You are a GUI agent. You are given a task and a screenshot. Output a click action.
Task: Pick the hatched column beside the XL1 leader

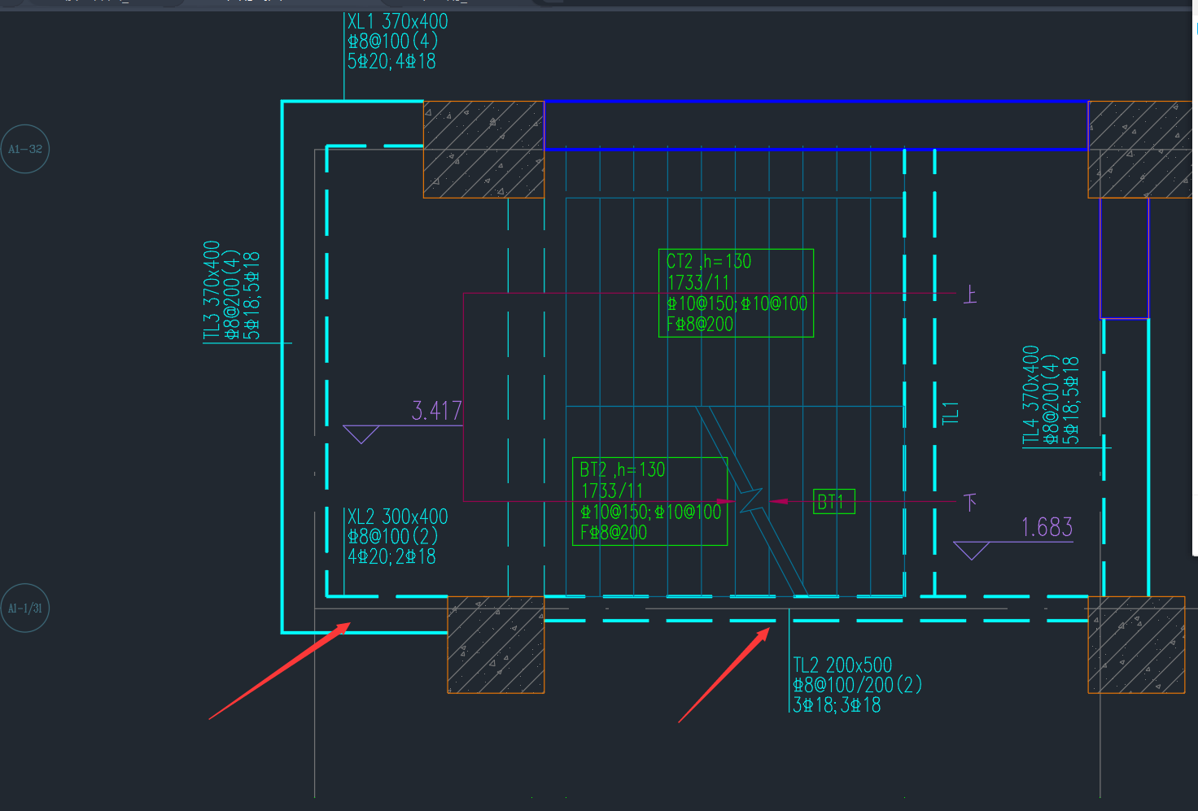click(483, 150)
